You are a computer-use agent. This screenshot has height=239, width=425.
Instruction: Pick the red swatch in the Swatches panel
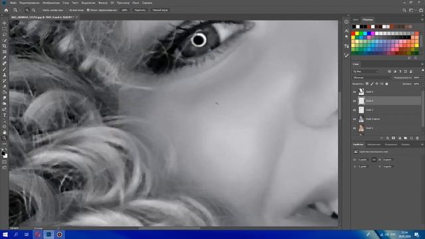353,34
